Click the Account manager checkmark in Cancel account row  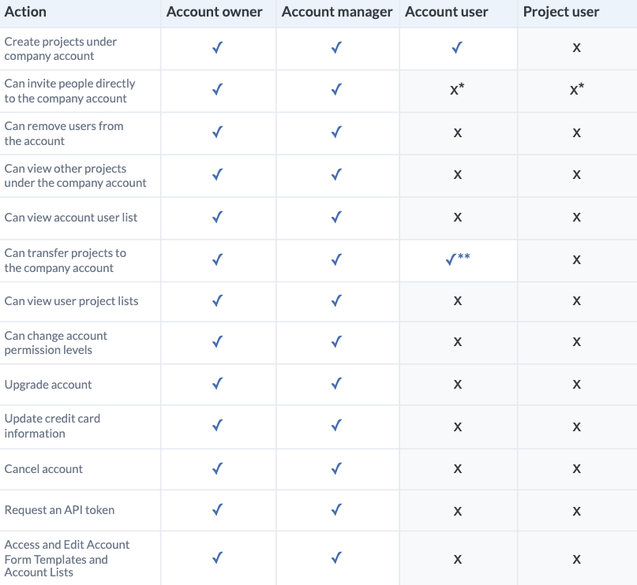click(x=336, y=468)
